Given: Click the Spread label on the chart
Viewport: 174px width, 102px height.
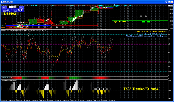Looking at the screenshot, I should pos(21,22).
